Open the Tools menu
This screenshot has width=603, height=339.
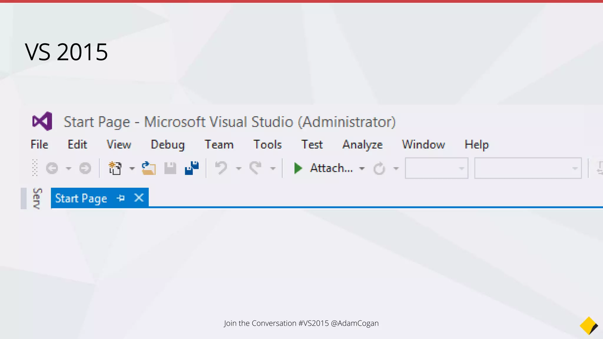click(x=268, y=144)
